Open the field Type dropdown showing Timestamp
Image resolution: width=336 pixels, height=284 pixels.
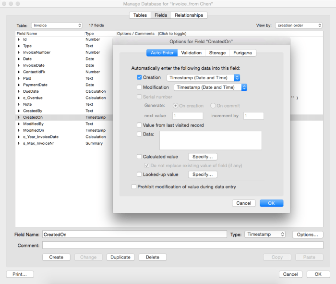pos(265,235)
